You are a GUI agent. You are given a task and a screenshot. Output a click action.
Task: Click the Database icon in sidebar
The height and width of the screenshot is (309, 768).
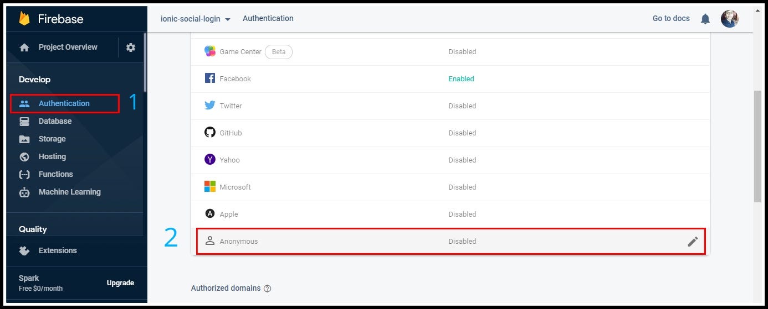pyautogui.click(x=24, y=121)
